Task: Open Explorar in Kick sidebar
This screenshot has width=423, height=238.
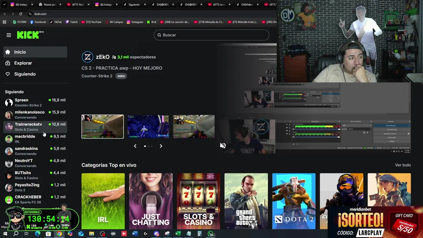Action: (x=35, y=63)
